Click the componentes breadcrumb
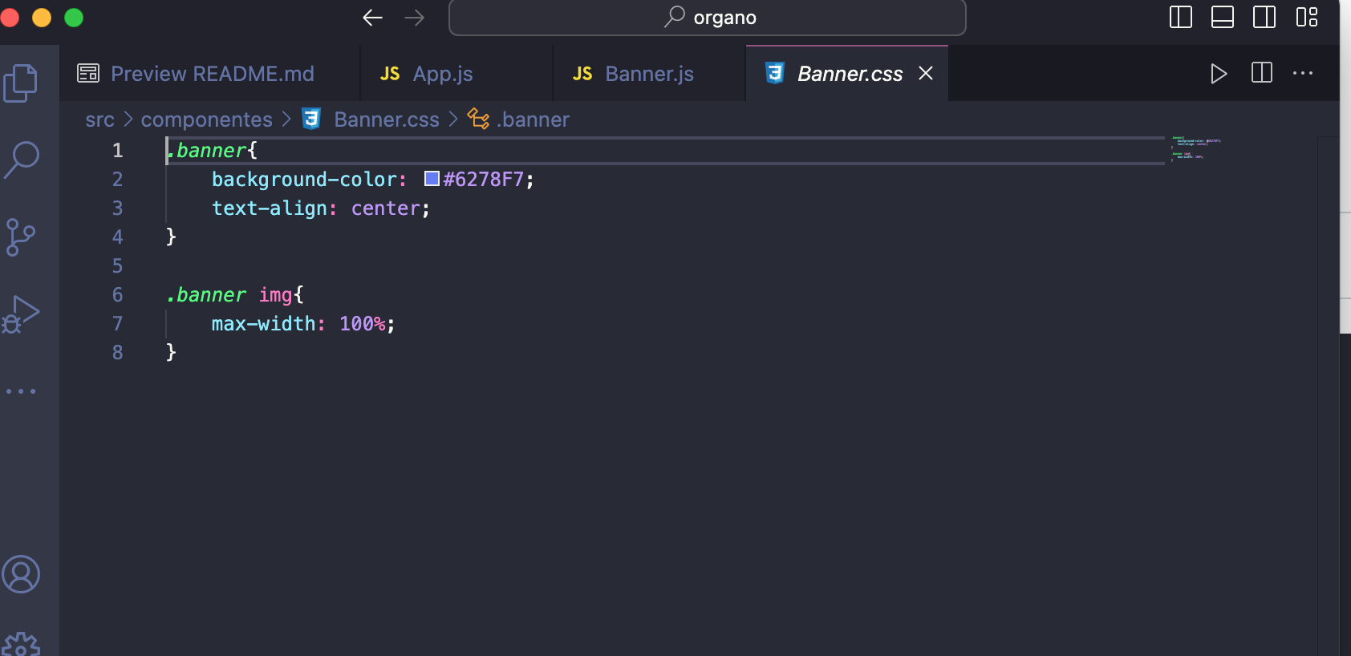The width and height of the screenshot is (1351, 656). point(207,119)
